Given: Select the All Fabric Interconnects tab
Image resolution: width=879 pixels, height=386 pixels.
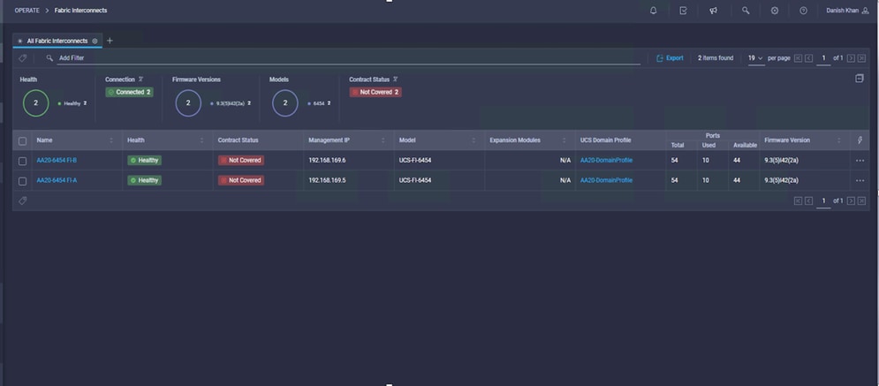Looking at the screenshot, I should click(x=57, y=41).
